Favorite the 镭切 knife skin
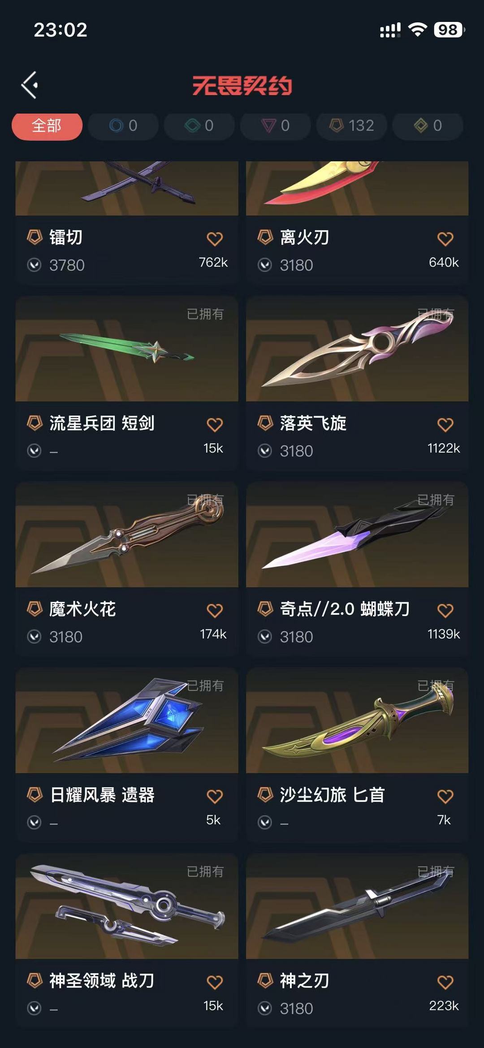484x1048 pixels. pyautogui.click(x=215, y=239)
